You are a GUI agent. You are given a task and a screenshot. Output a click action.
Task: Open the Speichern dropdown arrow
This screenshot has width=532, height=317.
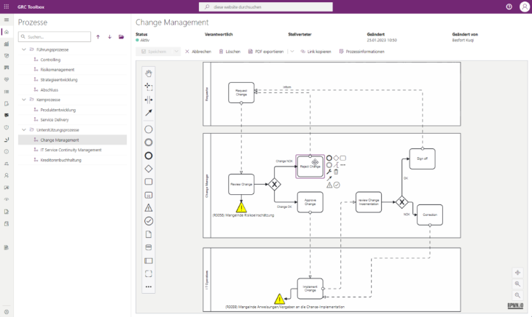tap(176, 52)
